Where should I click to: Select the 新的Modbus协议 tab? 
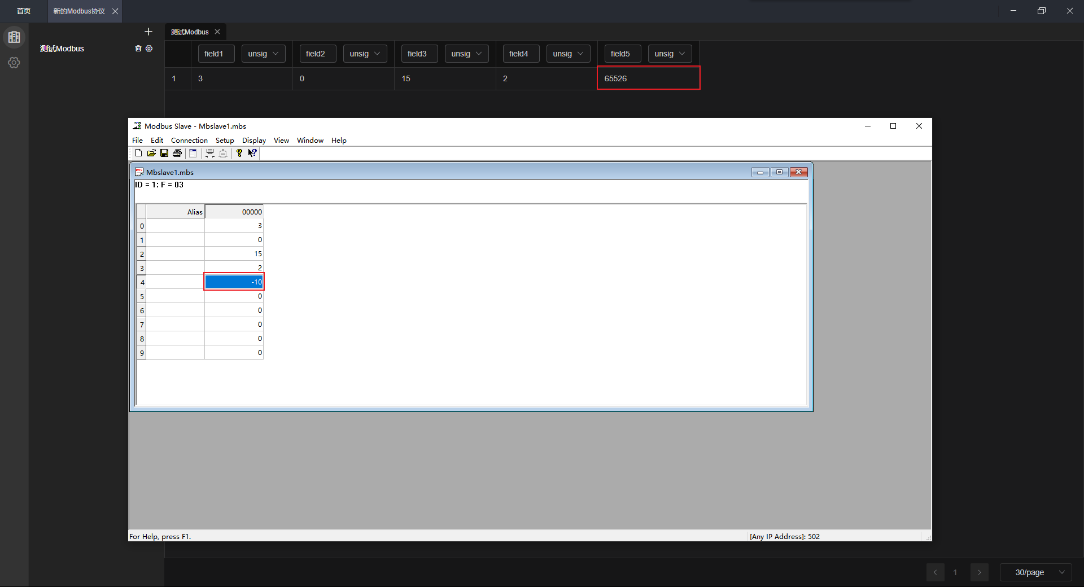pyautogui.click(x=79, y=11)
